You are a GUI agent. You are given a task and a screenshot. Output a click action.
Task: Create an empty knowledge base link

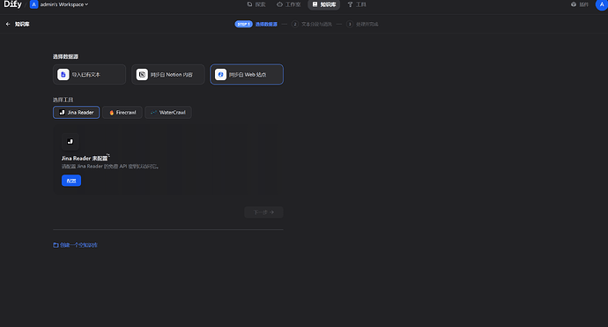click(x=75, y=245)
